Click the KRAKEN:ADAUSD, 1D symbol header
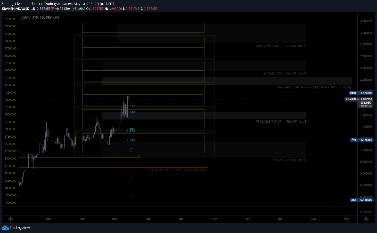The width and height of the screenshot is (377, 233). pyautogui.click(x=19, y=9)
